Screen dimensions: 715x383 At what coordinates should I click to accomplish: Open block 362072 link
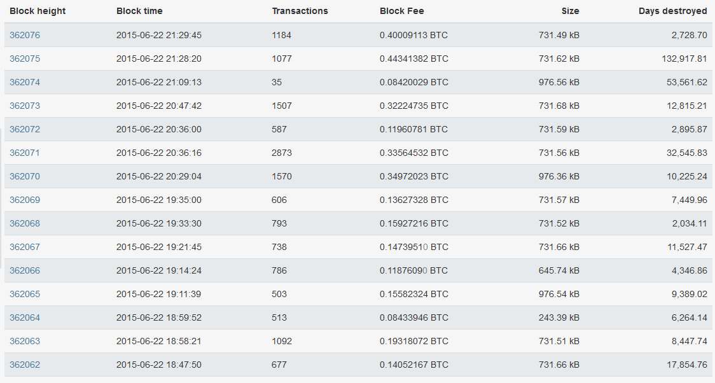[x=25, y=130]
